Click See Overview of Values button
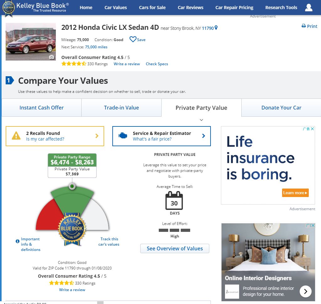 pyautogui.click(x=175, y=248)
